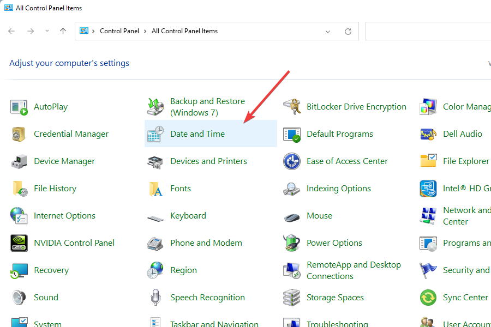Click the Adjust your computer's settings link
This screenshot has height=327, width=491.
coord(69,63)
